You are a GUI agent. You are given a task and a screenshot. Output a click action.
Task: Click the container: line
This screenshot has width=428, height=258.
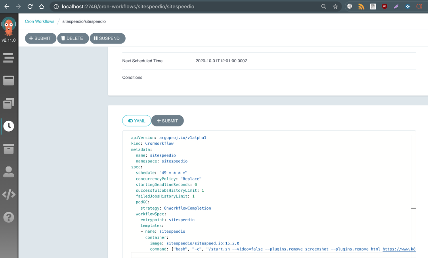(x=157, y=237)
